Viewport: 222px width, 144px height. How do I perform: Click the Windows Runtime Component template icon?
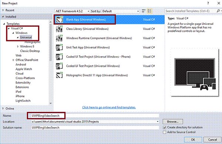click(59, 38)
